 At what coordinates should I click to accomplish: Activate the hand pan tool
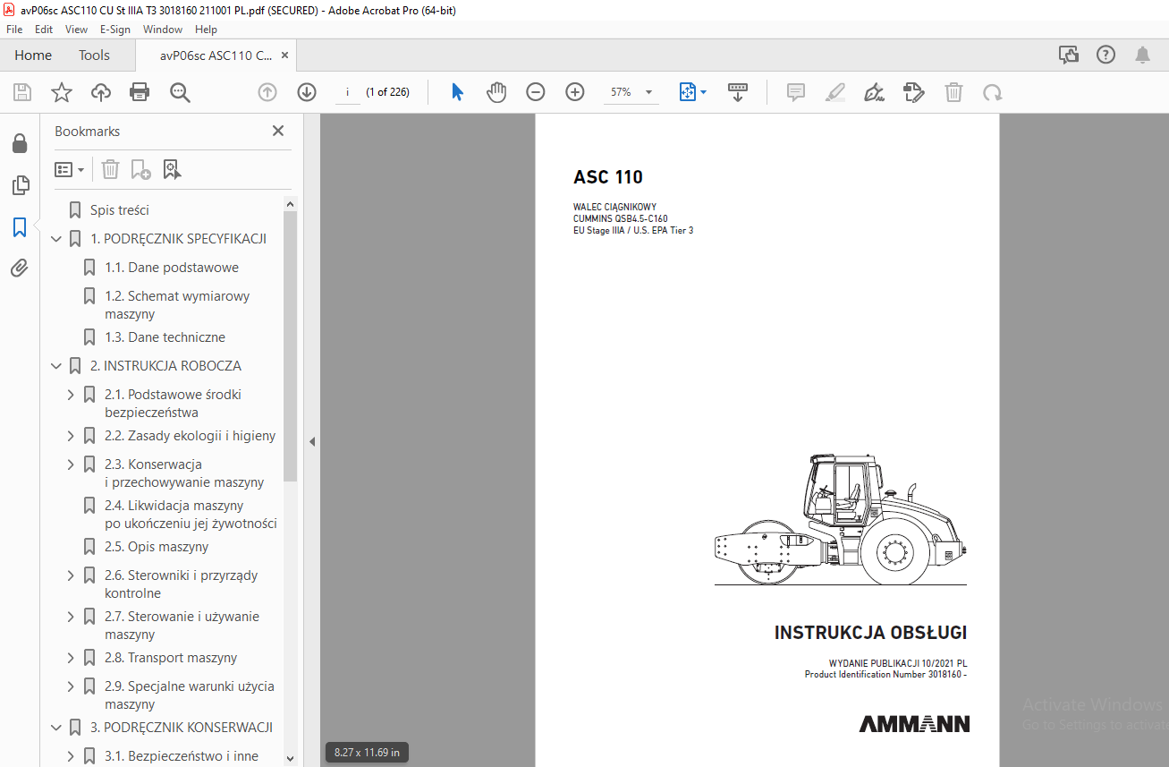click(496, 92)
